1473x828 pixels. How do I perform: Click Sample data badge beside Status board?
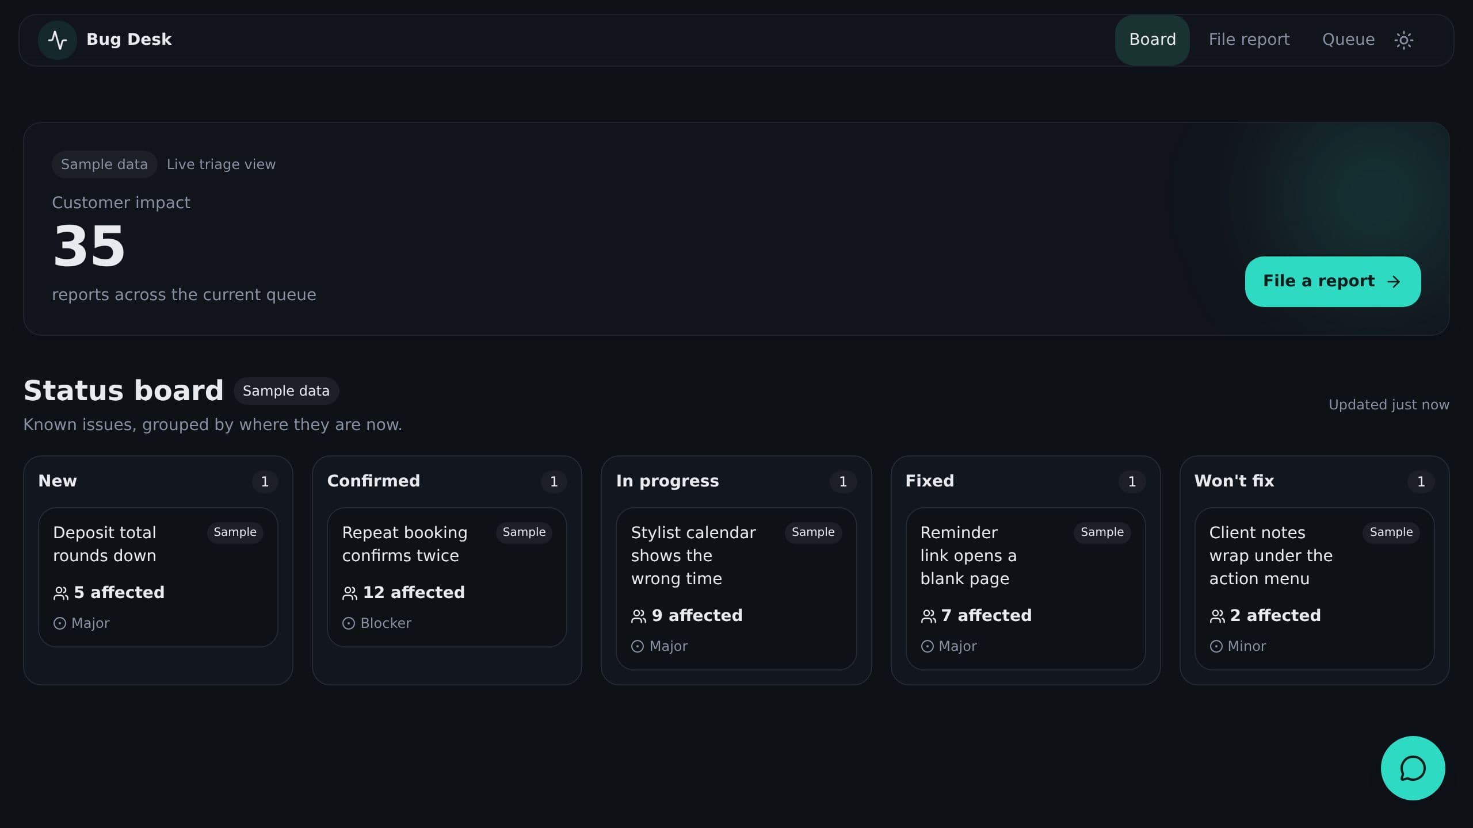[x=286, y=391]
